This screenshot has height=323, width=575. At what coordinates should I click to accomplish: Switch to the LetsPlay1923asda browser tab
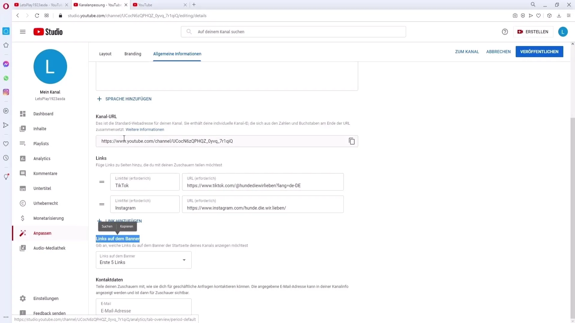(x=40, y=5)
